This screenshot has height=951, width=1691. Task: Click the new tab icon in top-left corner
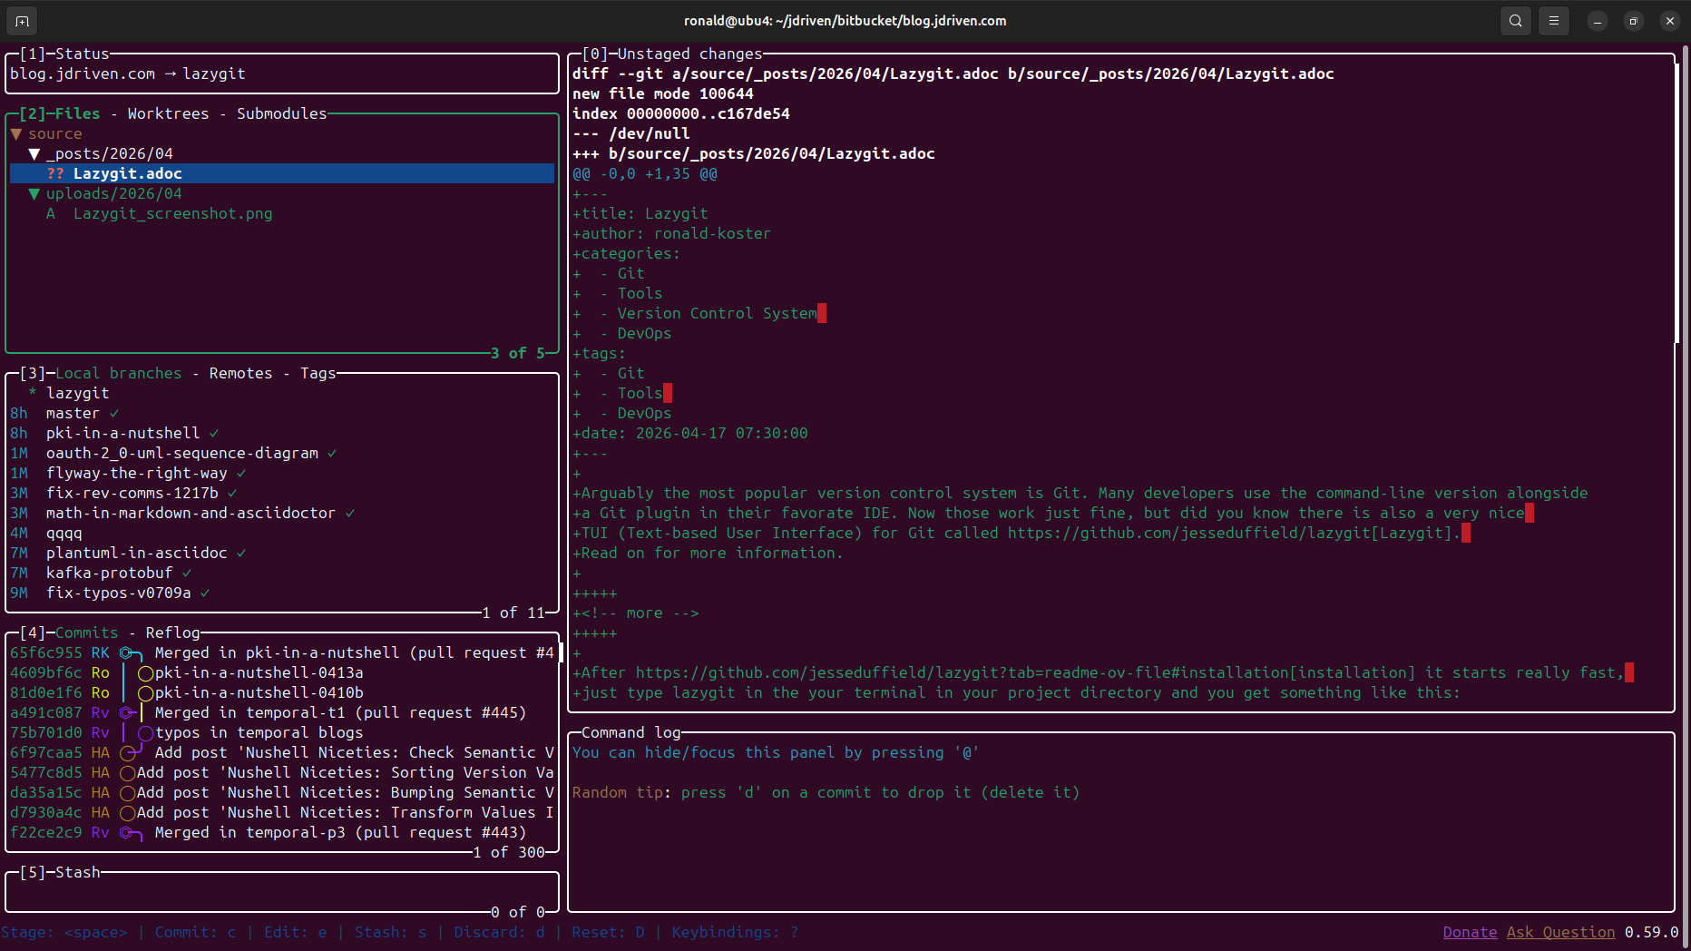[x=21, y=20]
